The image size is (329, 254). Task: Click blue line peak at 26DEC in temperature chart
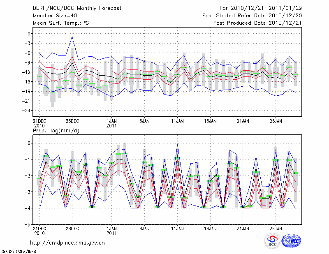pos(72,37)
